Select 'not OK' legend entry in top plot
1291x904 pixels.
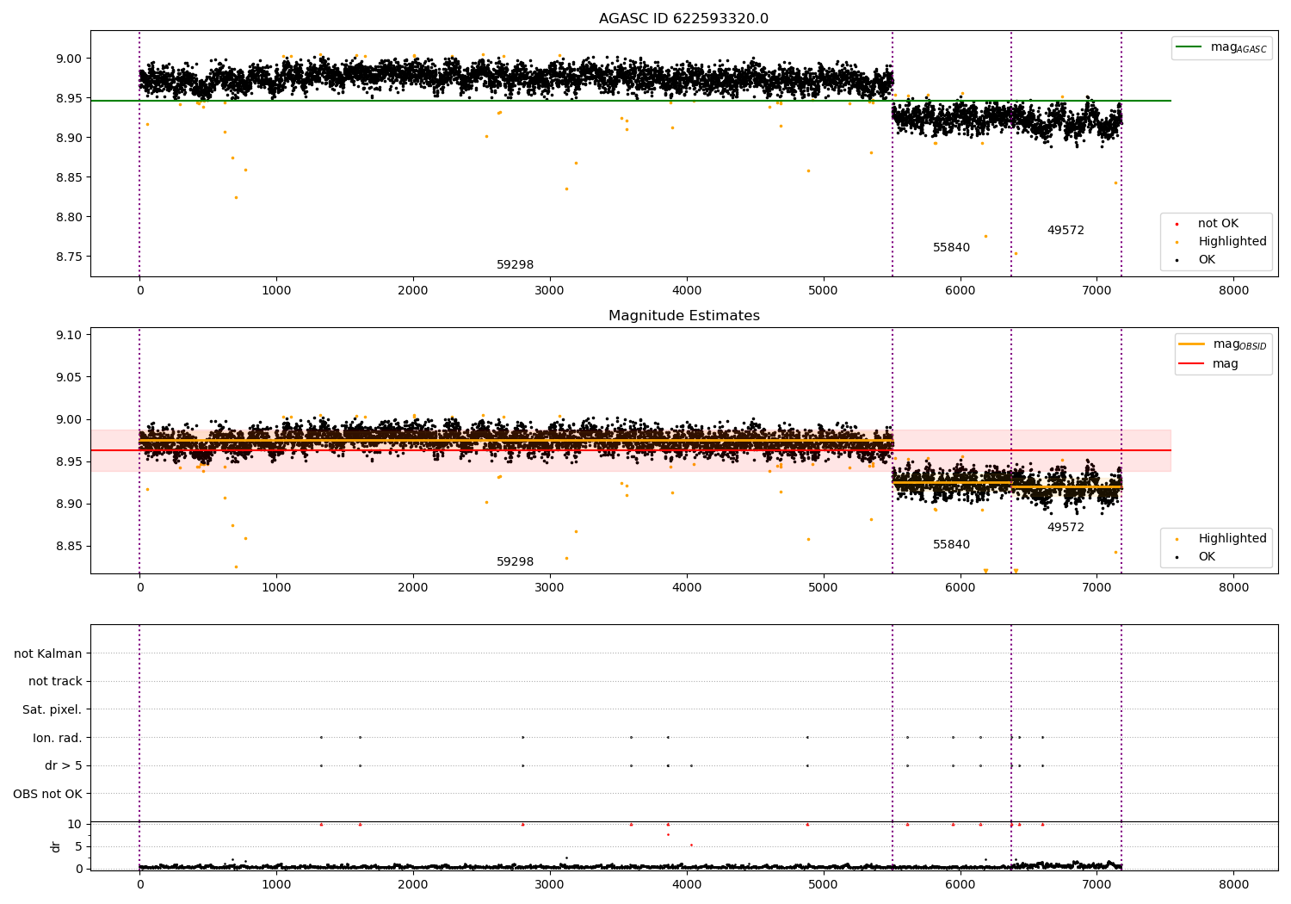point(1218,224)
